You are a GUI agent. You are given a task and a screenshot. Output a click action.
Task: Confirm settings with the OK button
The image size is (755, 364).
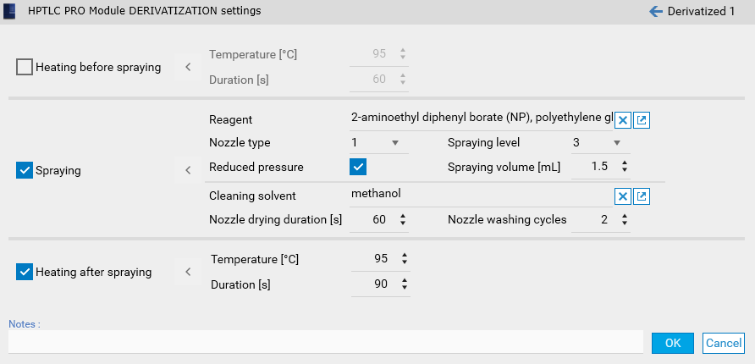673,343
